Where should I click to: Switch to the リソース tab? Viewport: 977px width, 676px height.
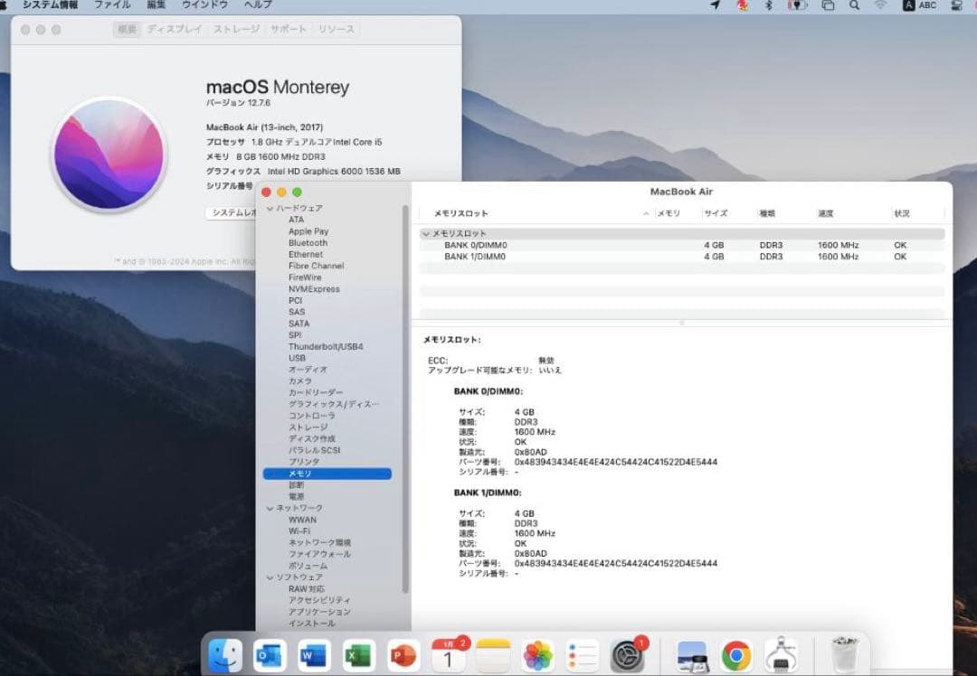(336, 29)
